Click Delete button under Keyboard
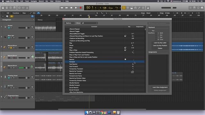Viewport: 205px width, 115px height. click(x=160, y=48)
